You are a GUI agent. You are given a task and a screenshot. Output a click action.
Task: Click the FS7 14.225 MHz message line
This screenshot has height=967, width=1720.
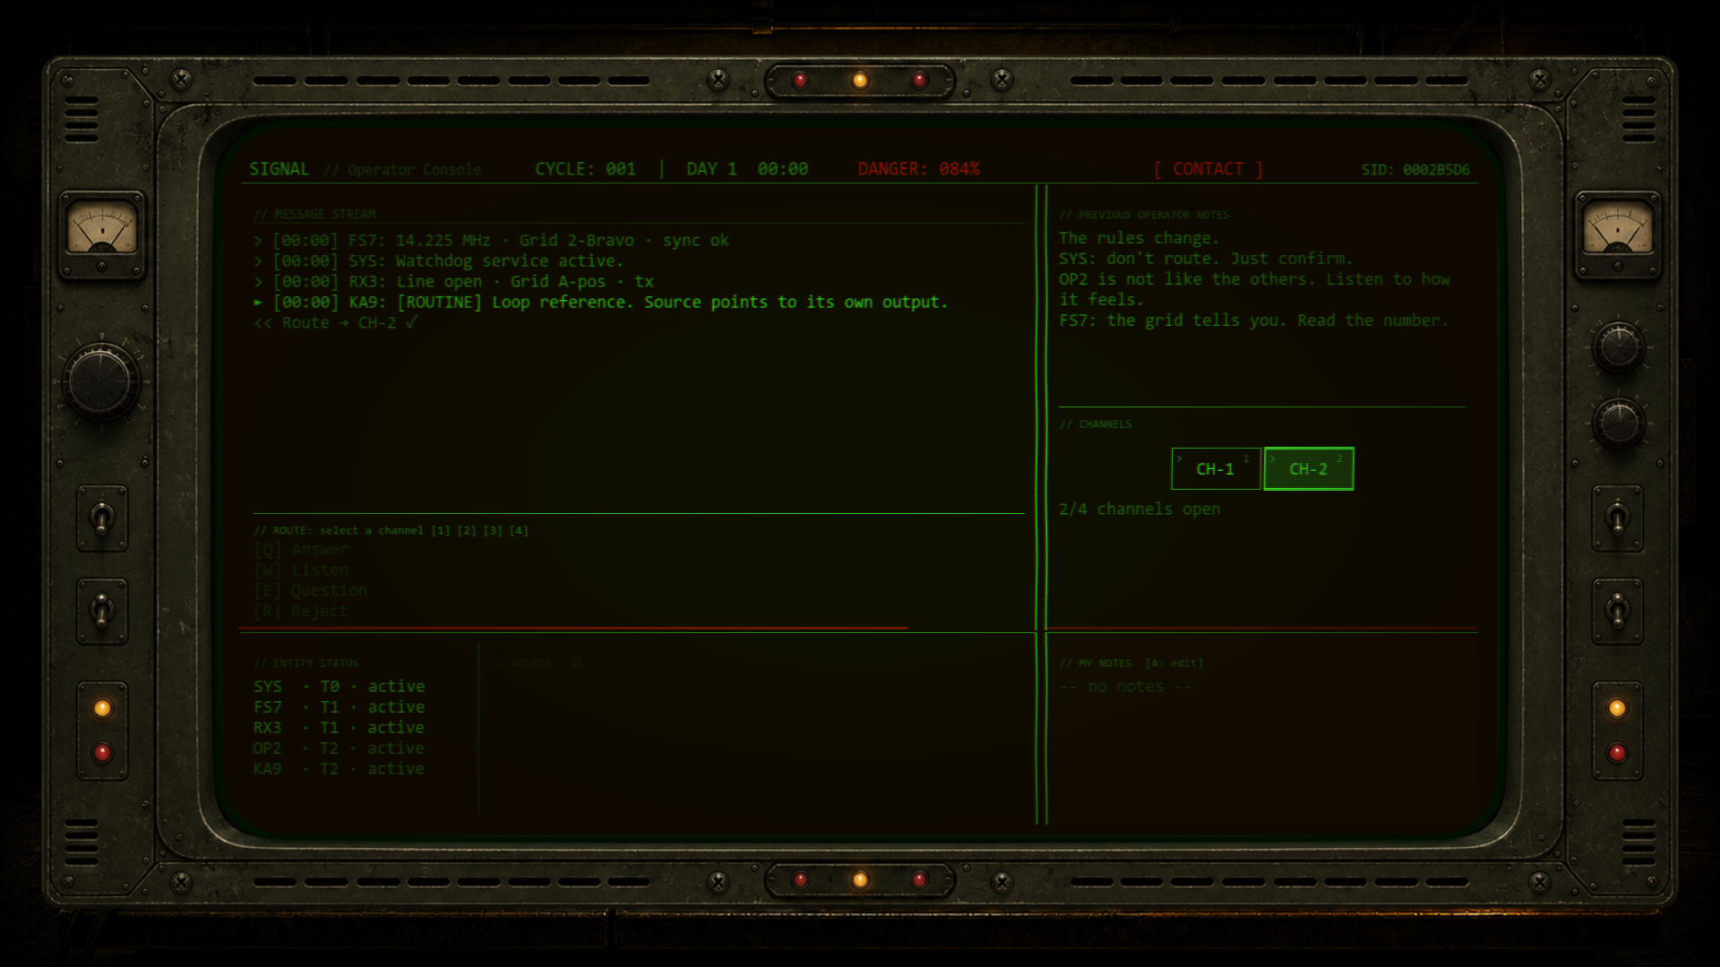[x=492, y=241]
